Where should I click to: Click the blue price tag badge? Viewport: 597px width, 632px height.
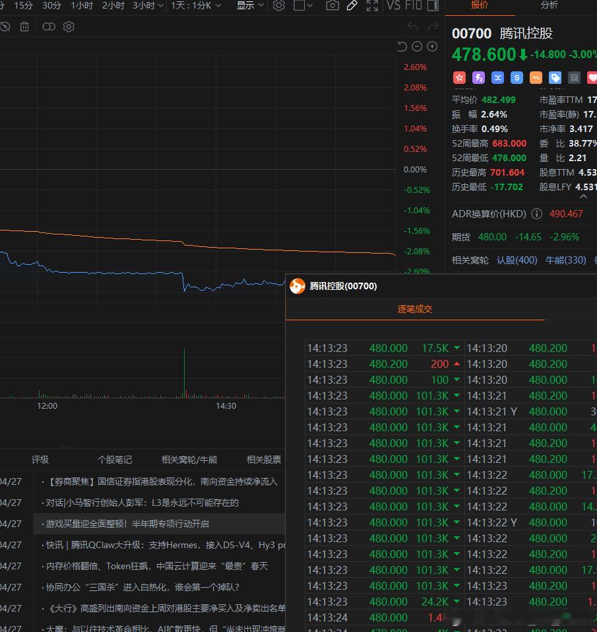click(x=555, y=78)
